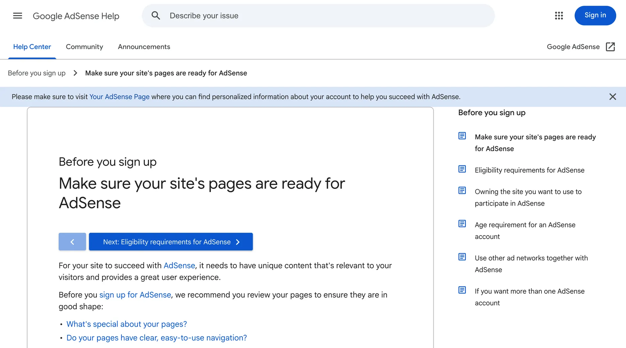Open clear, easy-to-use navigation link
The height and width of the screenshot is (348, 626).
(x=156, y=338)
